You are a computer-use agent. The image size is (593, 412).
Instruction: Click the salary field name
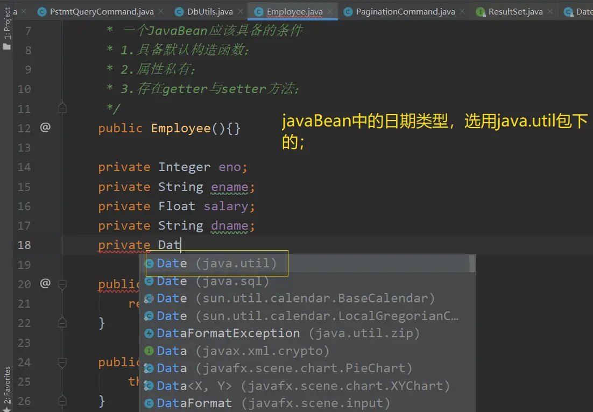(226, 206)
